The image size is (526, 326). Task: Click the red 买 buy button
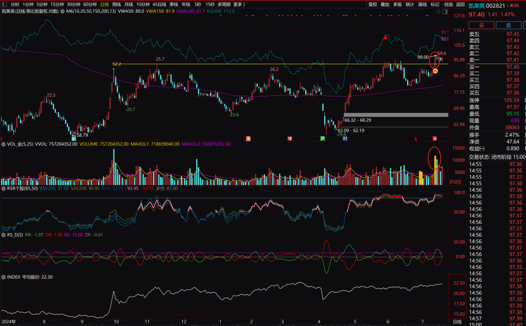click(481, 25)
